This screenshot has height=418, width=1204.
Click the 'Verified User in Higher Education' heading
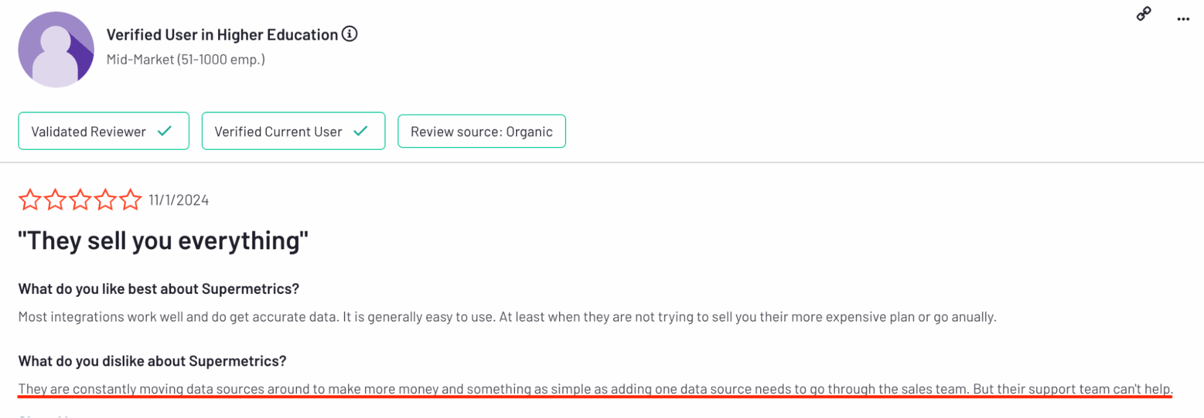point(222,34)
